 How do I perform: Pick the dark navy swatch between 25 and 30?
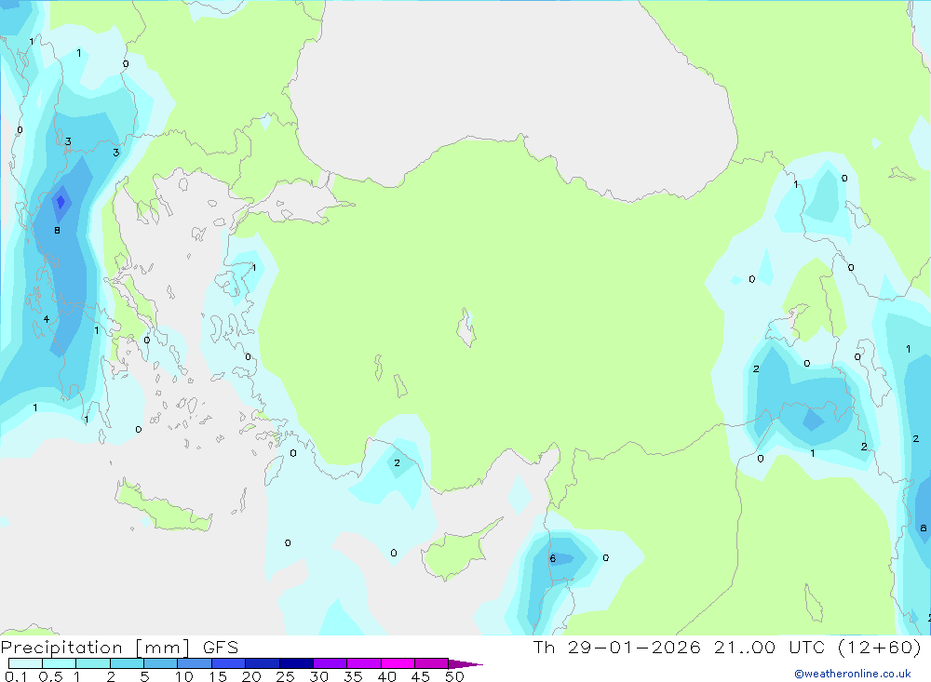tap(296, 663)
